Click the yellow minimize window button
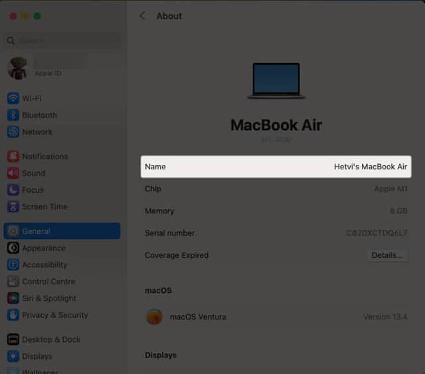 coord(25,16)
